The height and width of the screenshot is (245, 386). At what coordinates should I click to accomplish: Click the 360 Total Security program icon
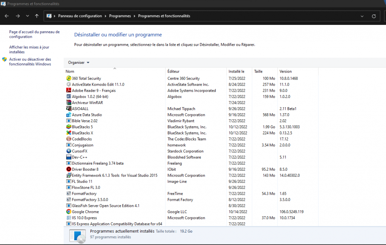point(69,79)
